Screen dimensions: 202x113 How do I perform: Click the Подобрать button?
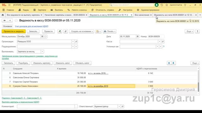coord(23,63)
